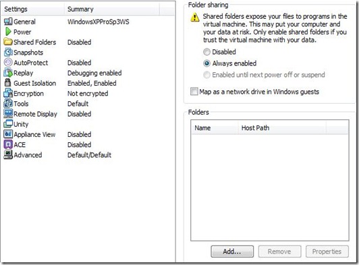Screen dimensions: 359x265
Task: Choose the AutoProtect icon
Action: click(x=8, y=63)
